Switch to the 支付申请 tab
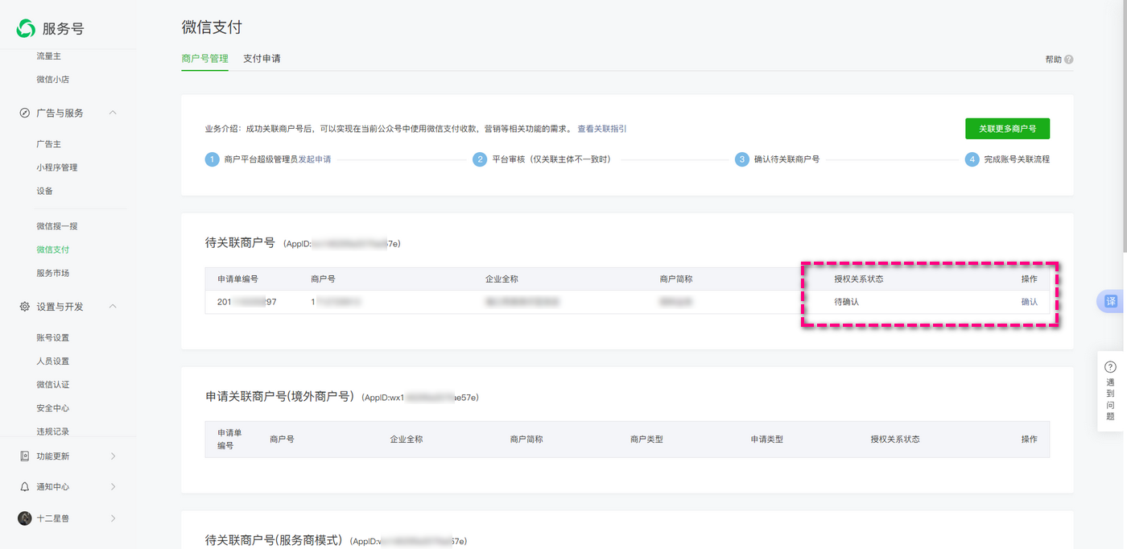 tap(262, 59)
